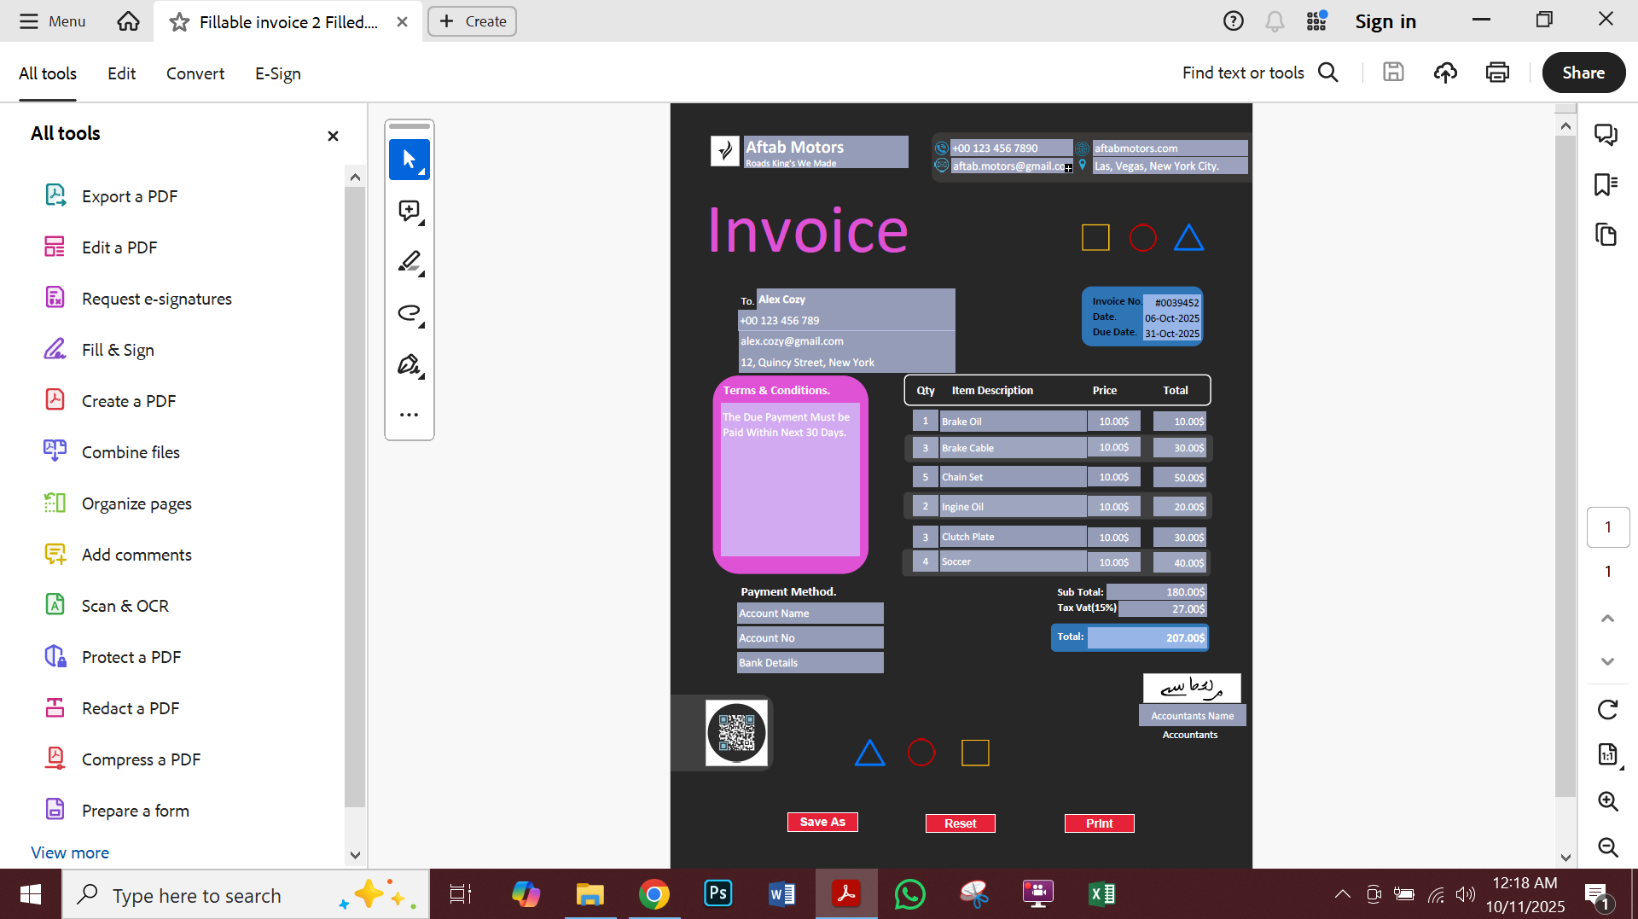The height and width of the screenshot is (919, 1638).
Task: Open the Menu hamburger
Action: click(53, 21)
